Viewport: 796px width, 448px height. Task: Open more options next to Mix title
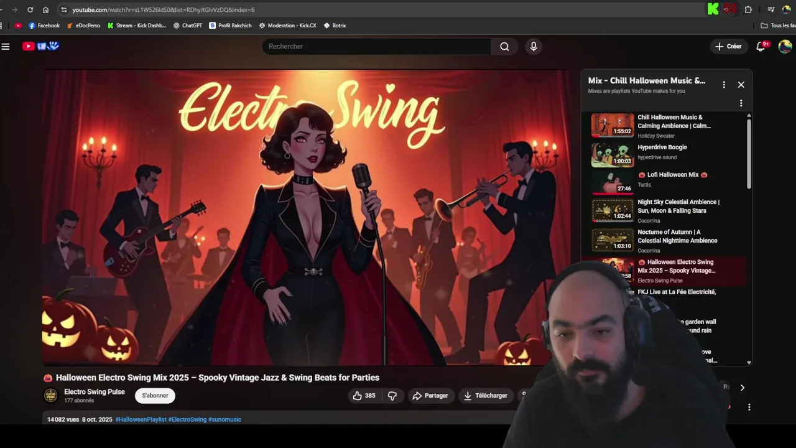723,85
